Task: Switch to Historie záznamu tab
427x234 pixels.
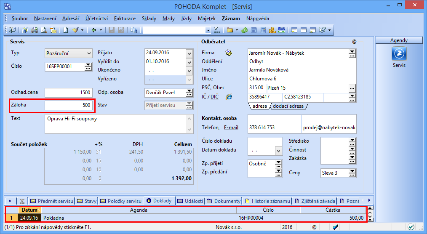Action: (x=268, y=201)
